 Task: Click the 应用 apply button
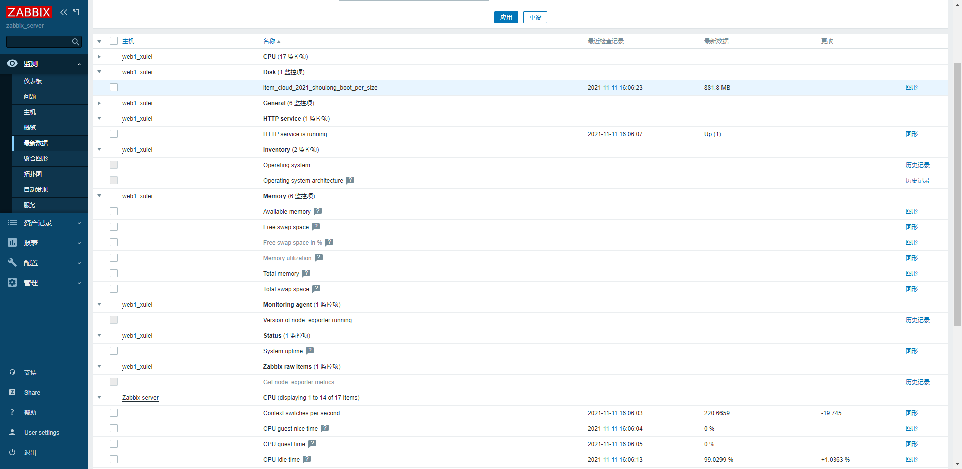pyautogui.click(x=506, y=17)
